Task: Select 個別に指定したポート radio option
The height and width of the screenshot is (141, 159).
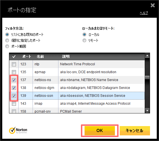Action: click(x=7, y=41)
